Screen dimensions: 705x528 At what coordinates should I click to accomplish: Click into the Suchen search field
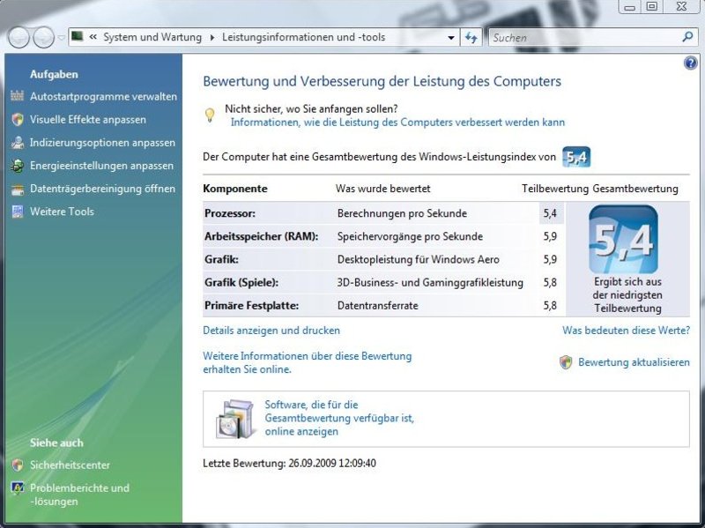click(584, 37)
